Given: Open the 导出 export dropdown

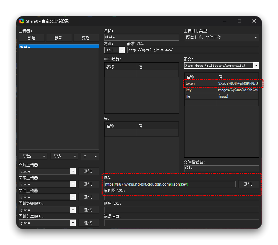Looking at the screenshot, I should [x=33, y=156].
